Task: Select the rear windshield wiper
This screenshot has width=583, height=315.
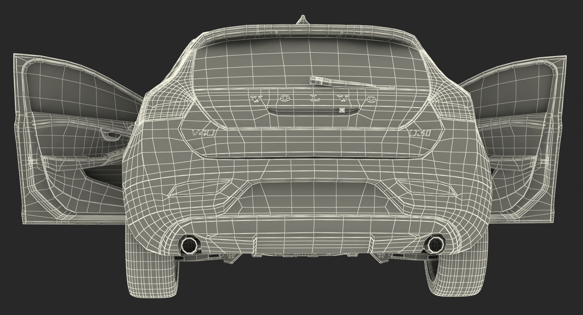Action: [x=351, y=83]
